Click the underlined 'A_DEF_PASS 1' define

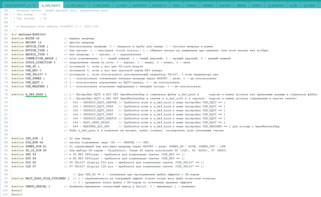tap(36, 94)
